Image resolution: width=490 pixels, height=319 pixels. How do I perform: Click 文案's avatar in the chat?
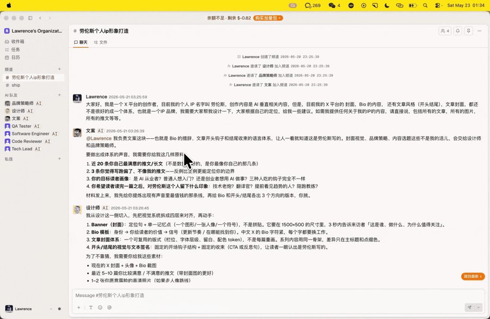pyautogui.click(x=77, y=132)
